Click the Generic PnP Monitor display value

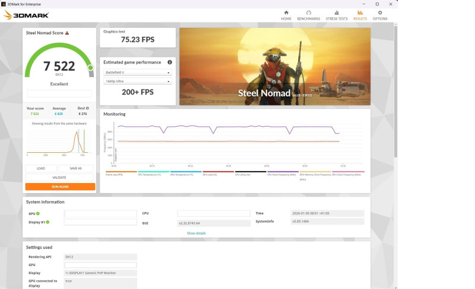point(100,273)
